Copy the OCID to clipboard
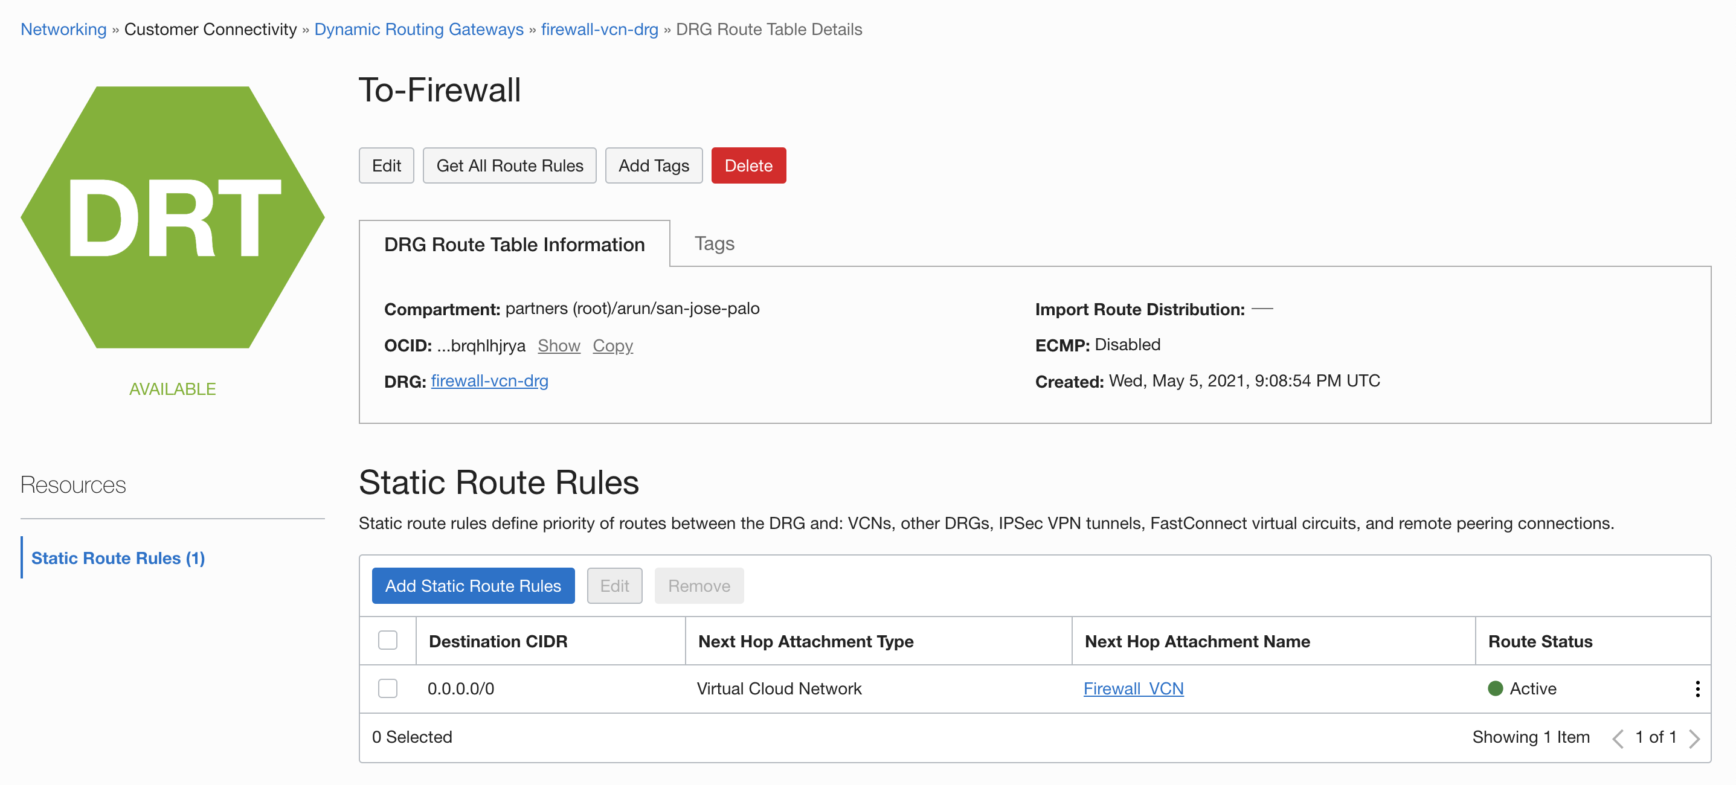 612,345
